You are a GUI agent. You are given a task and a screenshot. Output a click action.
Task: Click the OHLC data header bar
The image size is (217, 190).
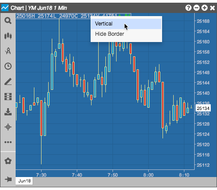point(73,16)
